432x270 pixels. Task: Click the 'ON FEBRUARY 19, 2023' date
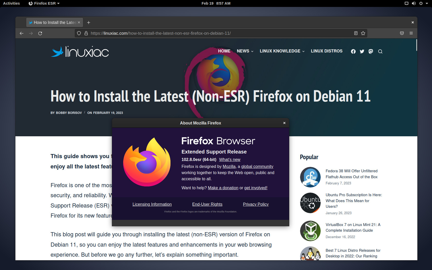click(x=105, y=113)
